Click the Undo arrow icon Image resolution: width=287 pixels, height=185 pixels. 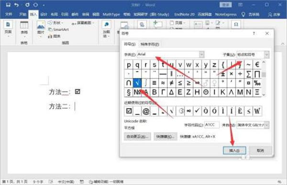(17, 5)
